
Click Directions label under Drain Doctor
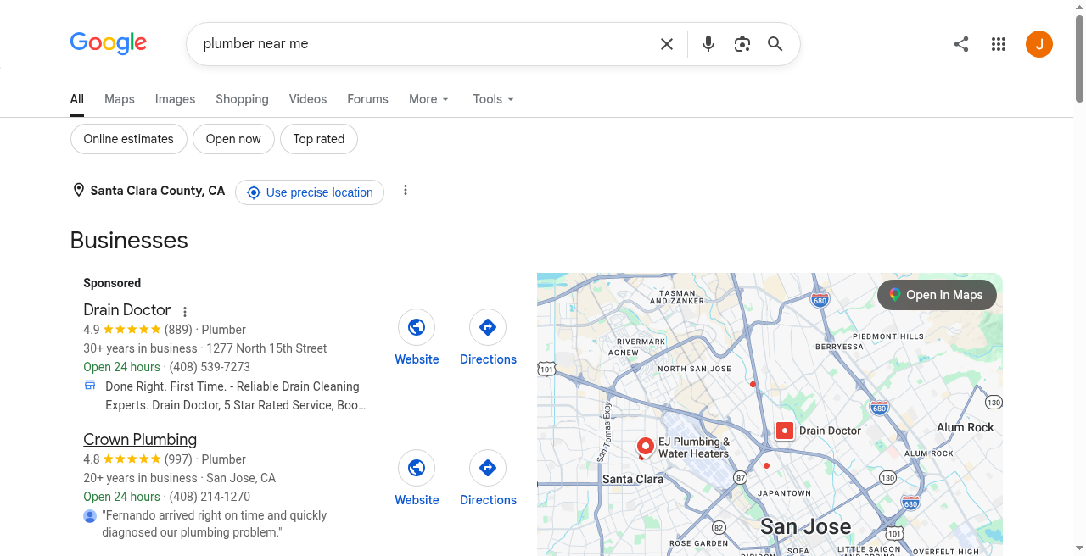(x=488, y=359)
